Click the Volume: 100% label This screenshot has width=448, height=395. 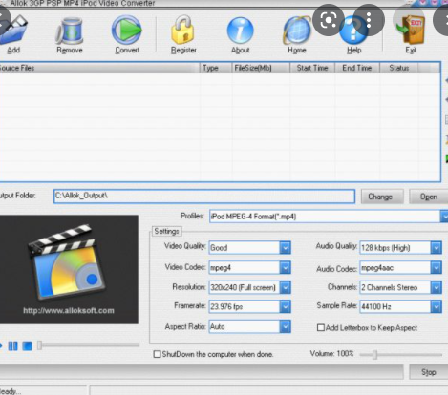coord(331,354)
